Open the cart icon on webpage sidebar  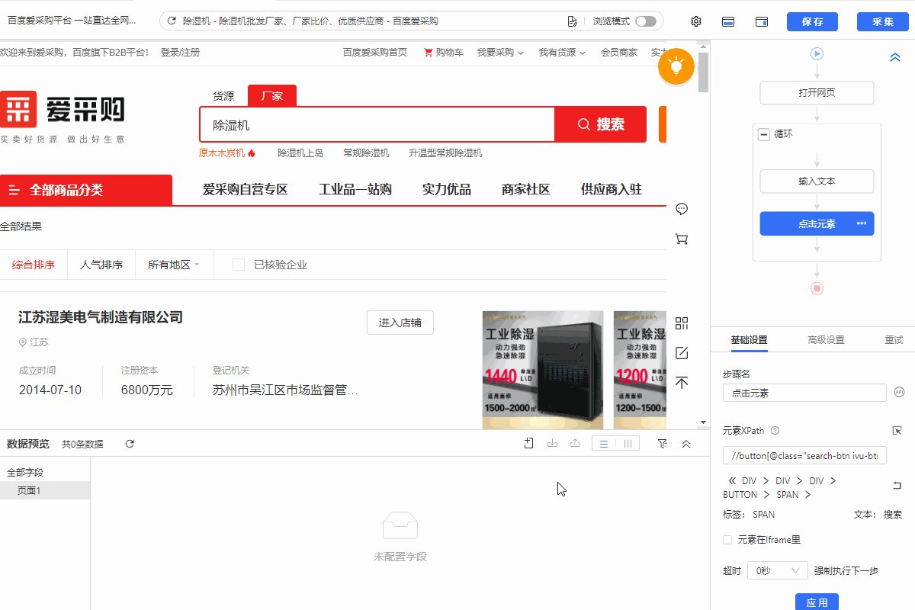682,239
